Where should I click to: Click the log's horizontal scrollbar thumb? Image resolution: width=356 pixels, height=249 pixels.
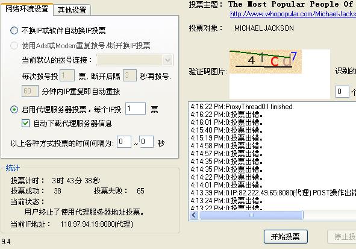coord(251,215)
